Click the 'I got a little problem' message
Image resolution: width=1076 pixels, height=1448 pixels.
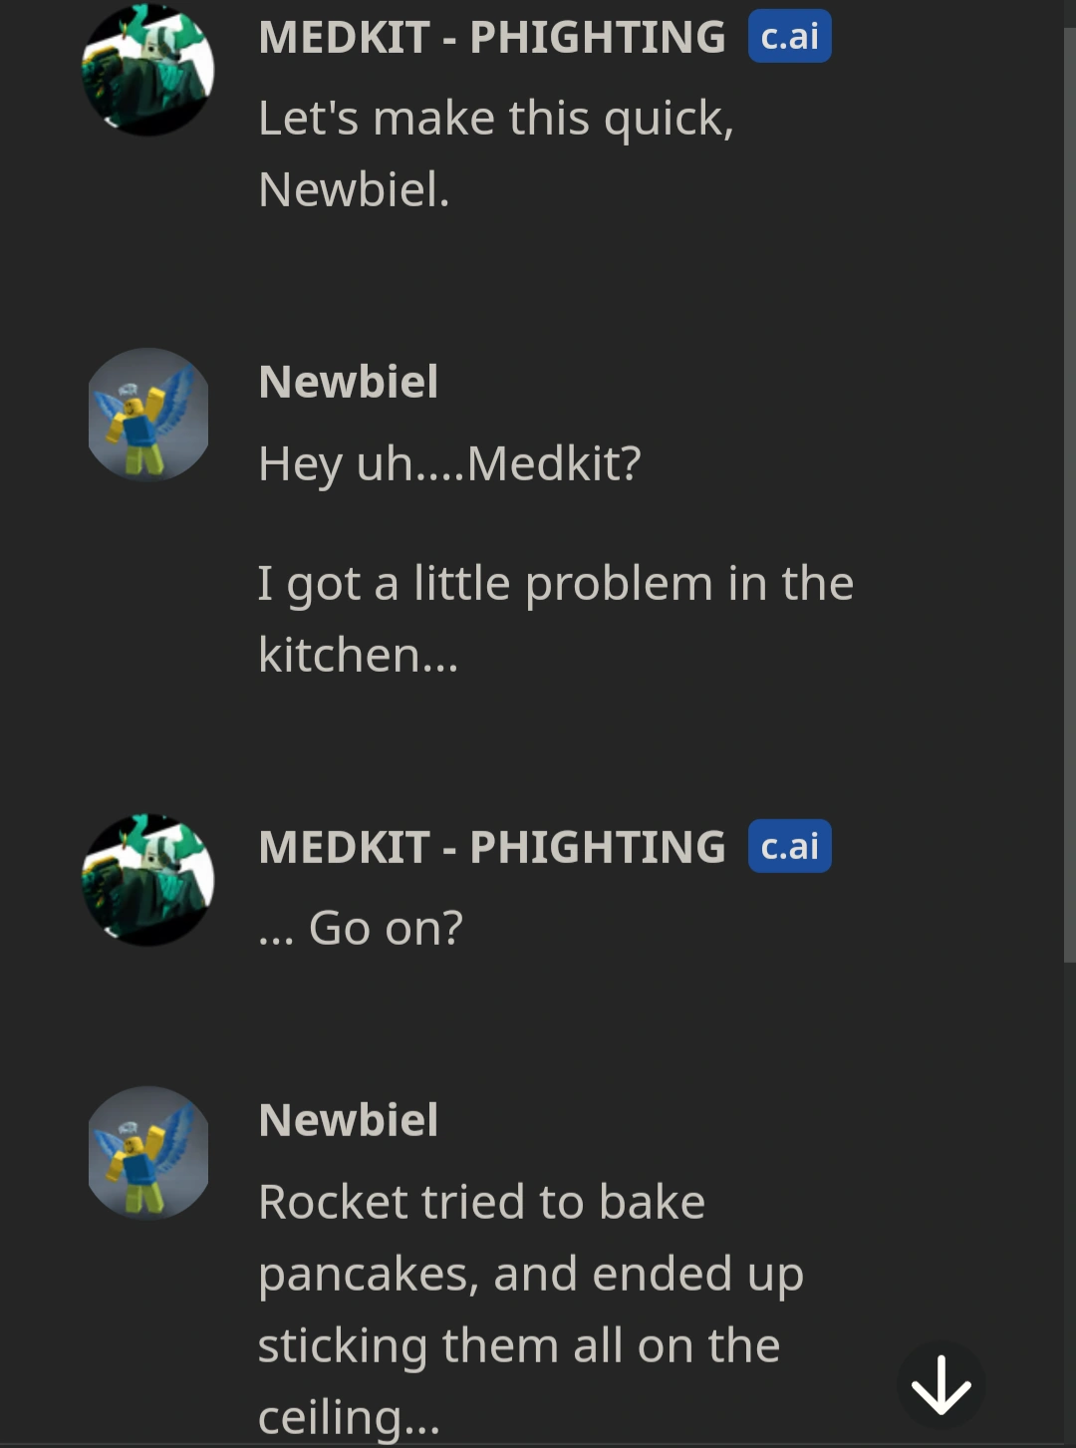(556, 618)
